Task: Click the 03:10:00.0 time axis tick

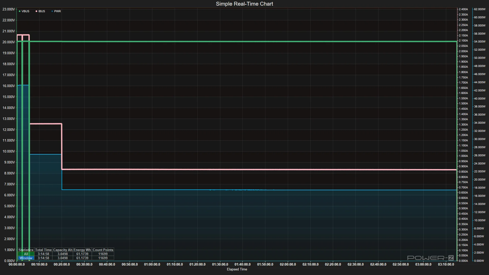Action: pos(446,264)
